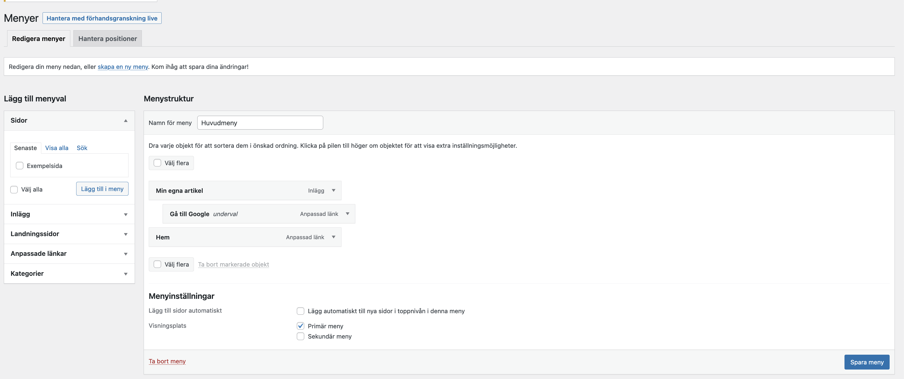Click the Ta bort meny link
The height and width of the screenshot is (379, 904).
(167, 361)
